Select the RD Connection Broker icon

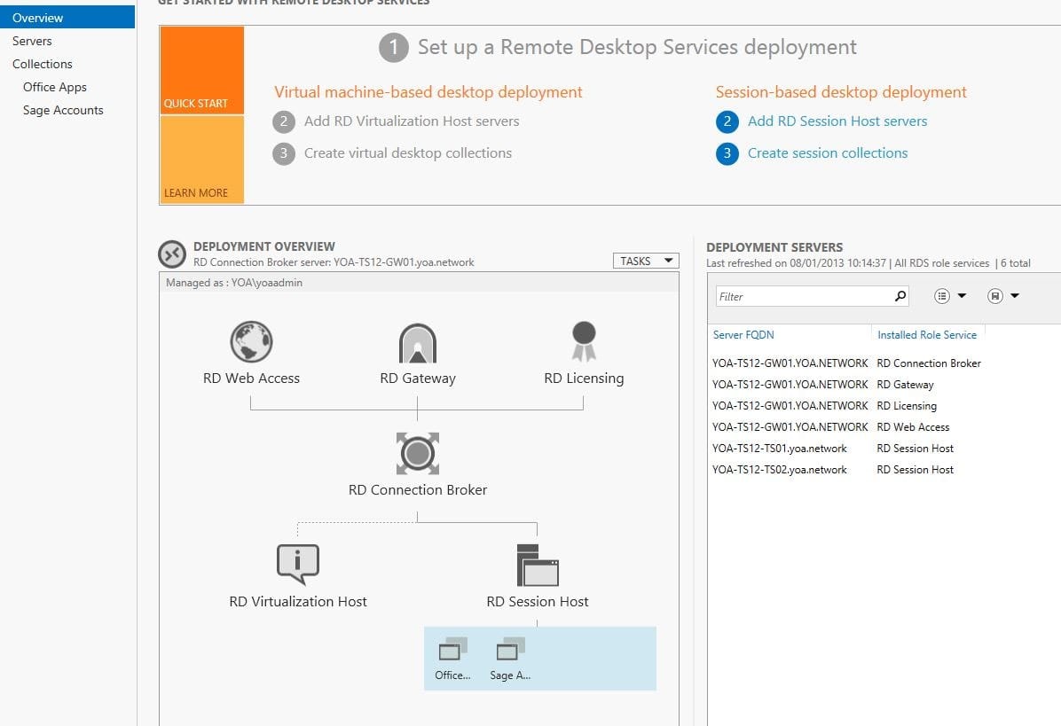[x=418, y=453]
